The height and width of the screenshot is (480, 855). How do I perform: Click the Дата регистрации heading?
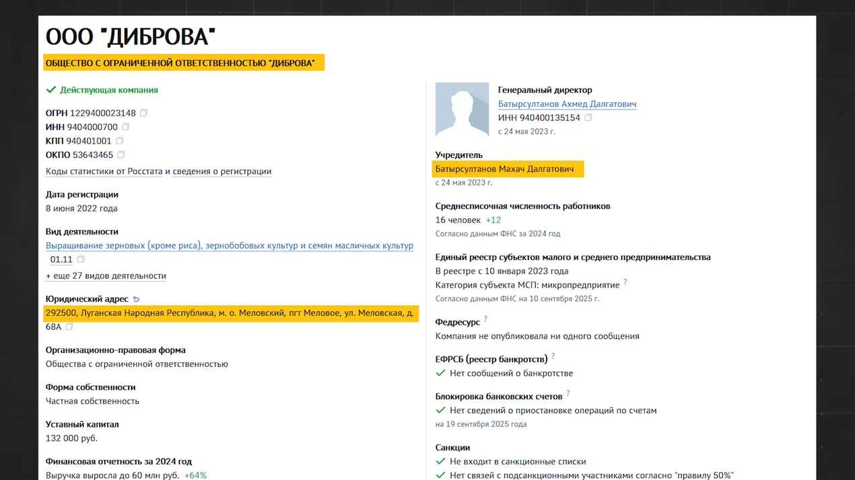pyautogui.click(x=82, y=194)
